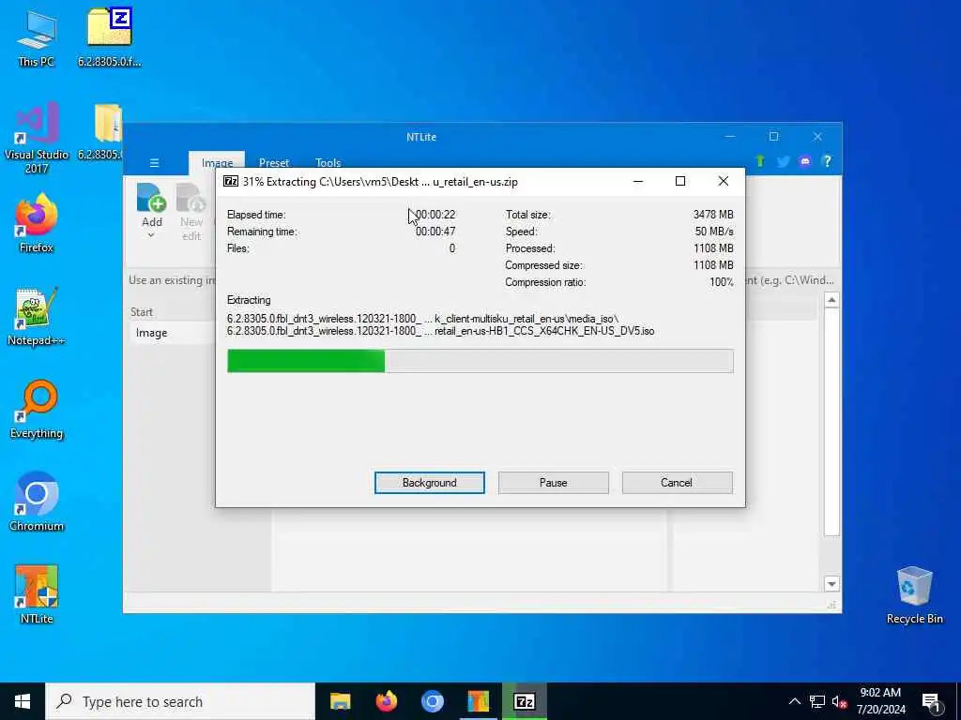Open the Windows Start menu
961x720 pixels.
23,701
